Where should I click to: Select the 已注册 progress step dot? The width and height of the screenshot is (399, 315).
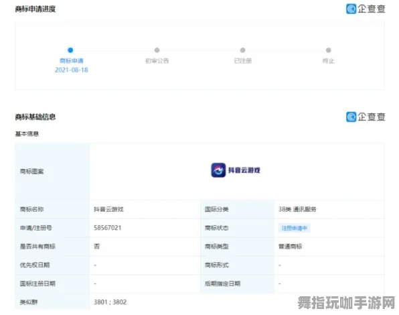tap(243, 50)
